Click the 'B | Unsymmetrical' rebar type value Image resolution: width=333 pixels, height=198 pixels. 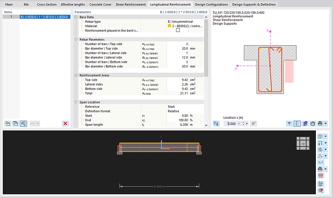pos(180,22)
